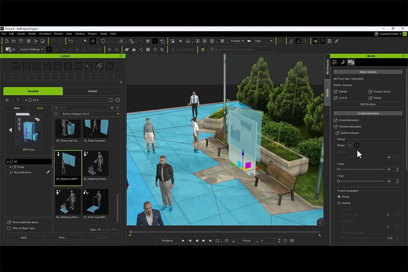Open the MD tab icon in Modify panel
Image resolution: width=408 pixels, height=272 pixels.
[x=351, y=62]
